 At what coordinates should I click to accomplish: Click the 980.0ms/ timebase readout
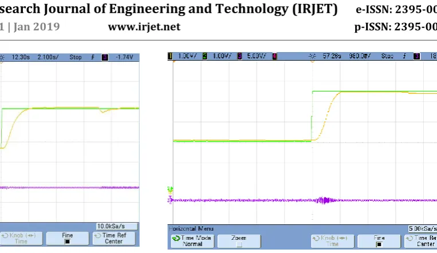coord(360,56)
